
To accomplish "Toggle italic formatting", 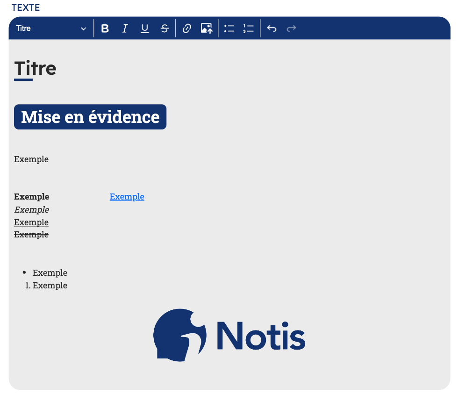I will pyautogui.click(x=125, y=29).
